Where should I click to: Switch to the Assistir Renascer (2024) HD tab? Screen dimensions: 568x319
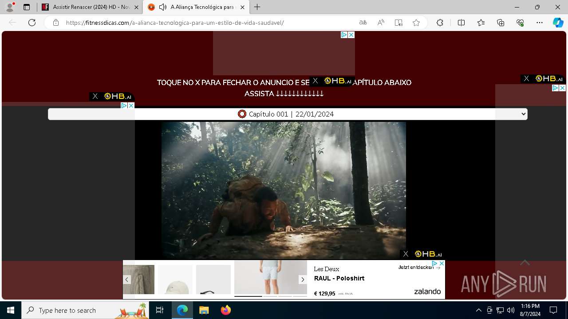[x=91, y=7]
